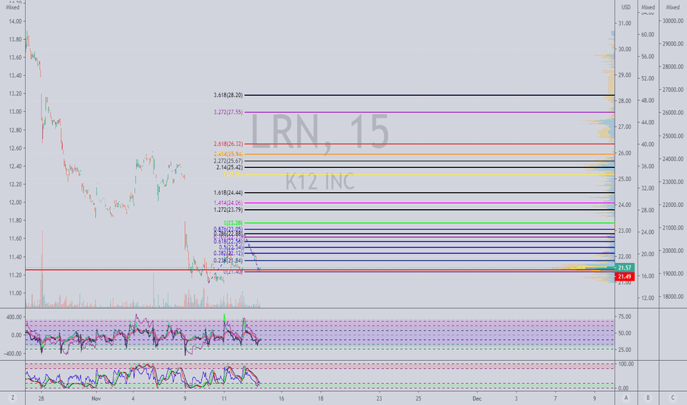Viewport: 687px width, 405px height.
Task: Click the 100.00 value on bottom stochastic scale
Action: 626,364
